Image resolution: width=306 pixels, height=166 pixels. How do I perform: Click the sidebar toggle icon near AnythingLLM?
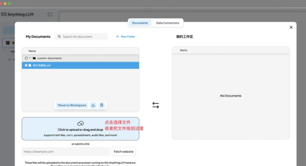pyautogui.click(x=50, y=14)
